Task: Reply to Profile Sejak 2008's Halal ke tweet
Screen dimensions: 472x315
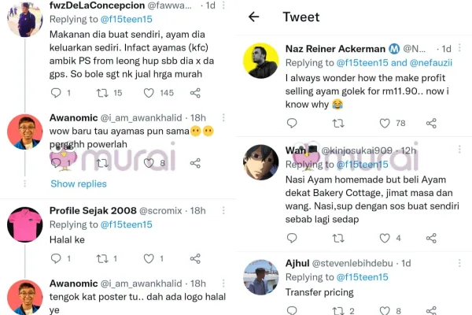Action: coord(56,259)
